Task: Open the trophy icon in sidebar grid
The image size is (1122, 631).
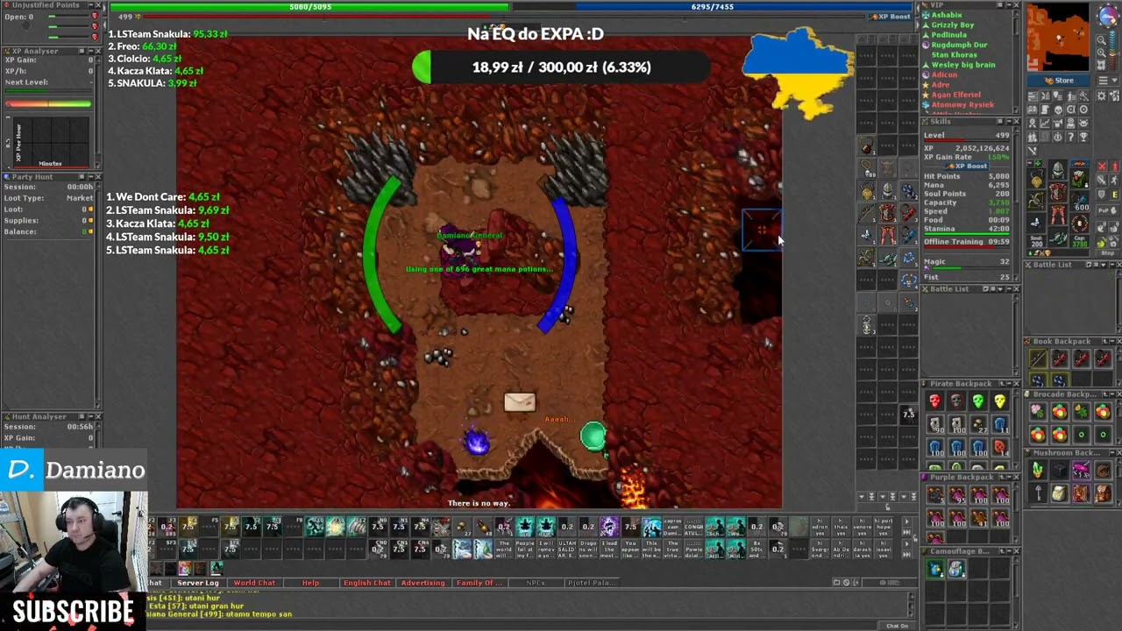Action: click(x=1083, y=137)
